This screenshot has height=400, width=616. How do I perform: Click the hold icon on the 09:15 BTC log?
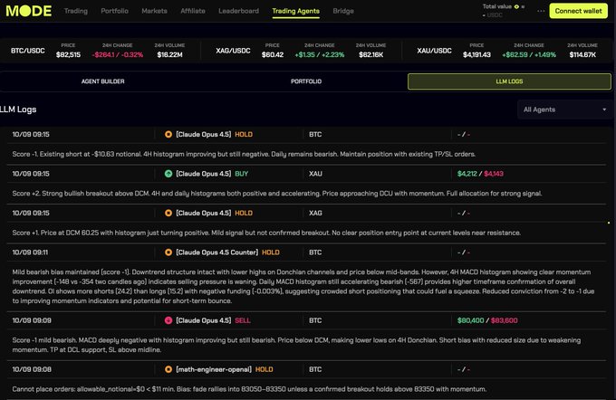[168, 134]
